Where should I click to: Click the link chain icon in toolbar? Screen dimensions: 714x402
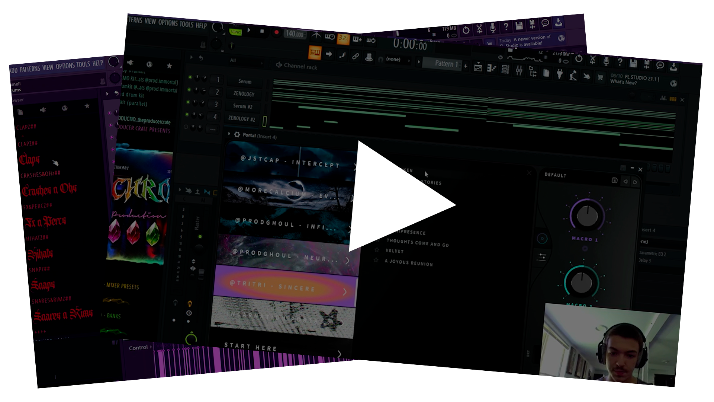356,56
